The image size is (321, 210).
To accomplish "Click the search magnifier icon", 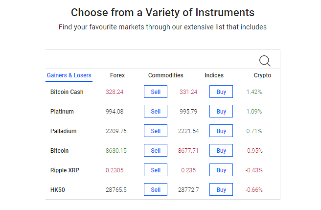I will coord(265,61).
